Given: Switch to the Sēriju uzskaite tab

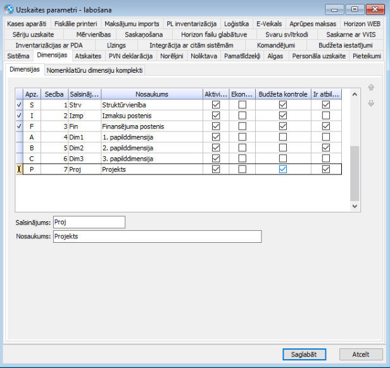Looking at the screenshot, I should click(x=34, y=35).
